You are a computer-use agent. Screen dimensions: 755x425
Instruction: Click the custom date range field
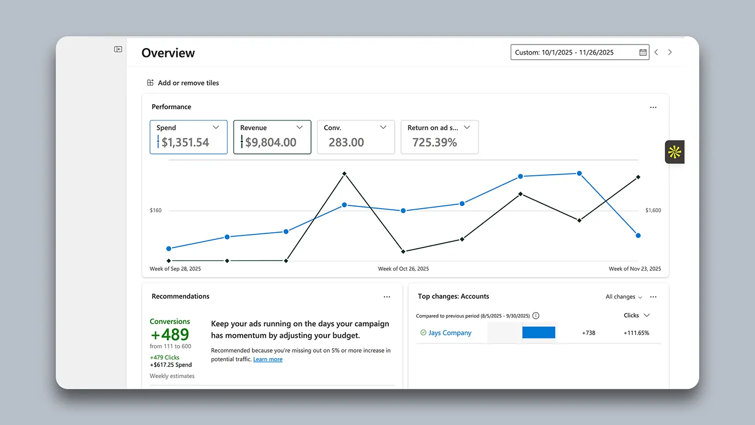pyautogui.click(x=580, y=53)
